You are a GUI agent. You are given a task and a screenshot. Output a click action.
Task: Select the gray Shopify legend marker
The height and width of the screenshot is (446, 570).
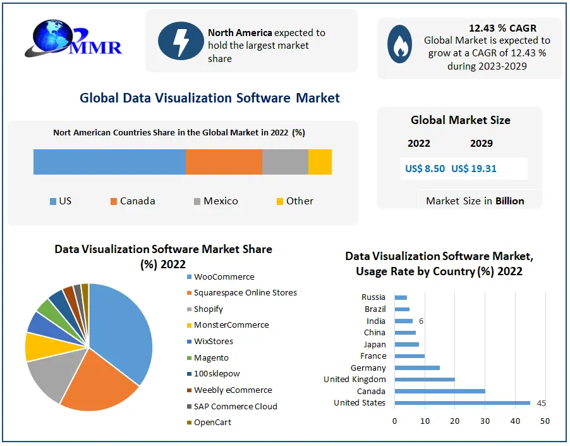click(x=189, y=309)
